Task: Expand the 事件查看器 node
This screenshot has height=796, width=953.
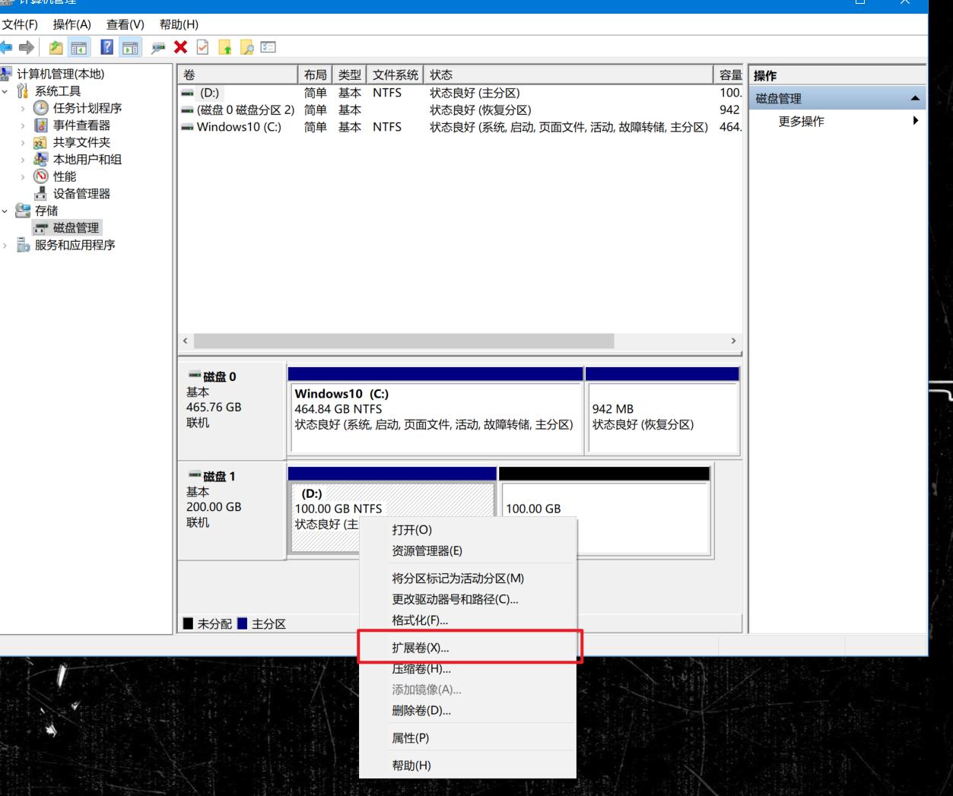Action: tap(23, 125)
